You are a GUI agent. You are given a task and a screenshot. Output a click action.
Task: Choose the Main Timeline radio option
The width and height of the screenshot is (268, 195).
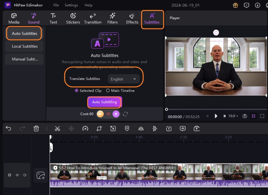(x=108, y=90)
